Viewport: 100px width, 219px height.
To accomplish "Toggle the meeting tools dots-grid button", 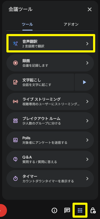I will [x=80, y=210].
